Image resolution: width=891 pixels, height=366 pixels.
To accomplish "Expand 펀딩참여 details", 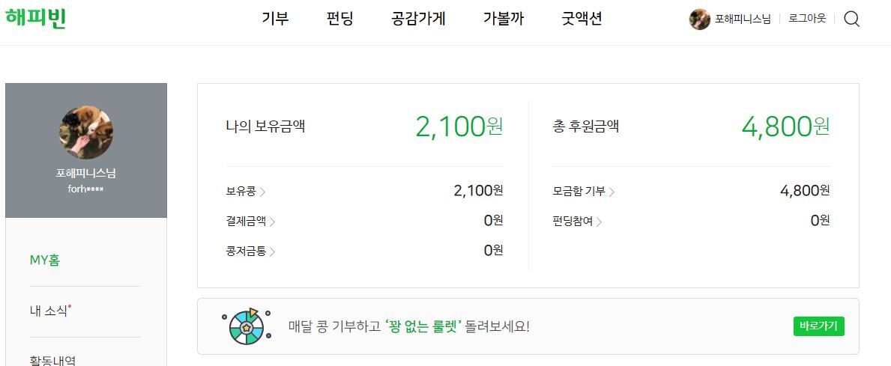I will click(x=577, y=222).
